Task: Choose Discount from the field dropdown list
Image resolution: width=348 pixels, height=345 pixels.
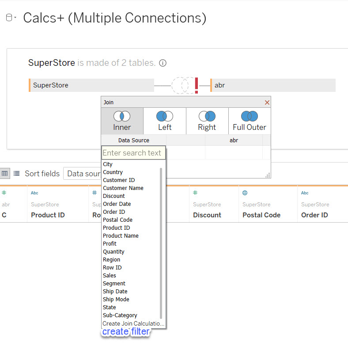Action: (x=113, y=196)
